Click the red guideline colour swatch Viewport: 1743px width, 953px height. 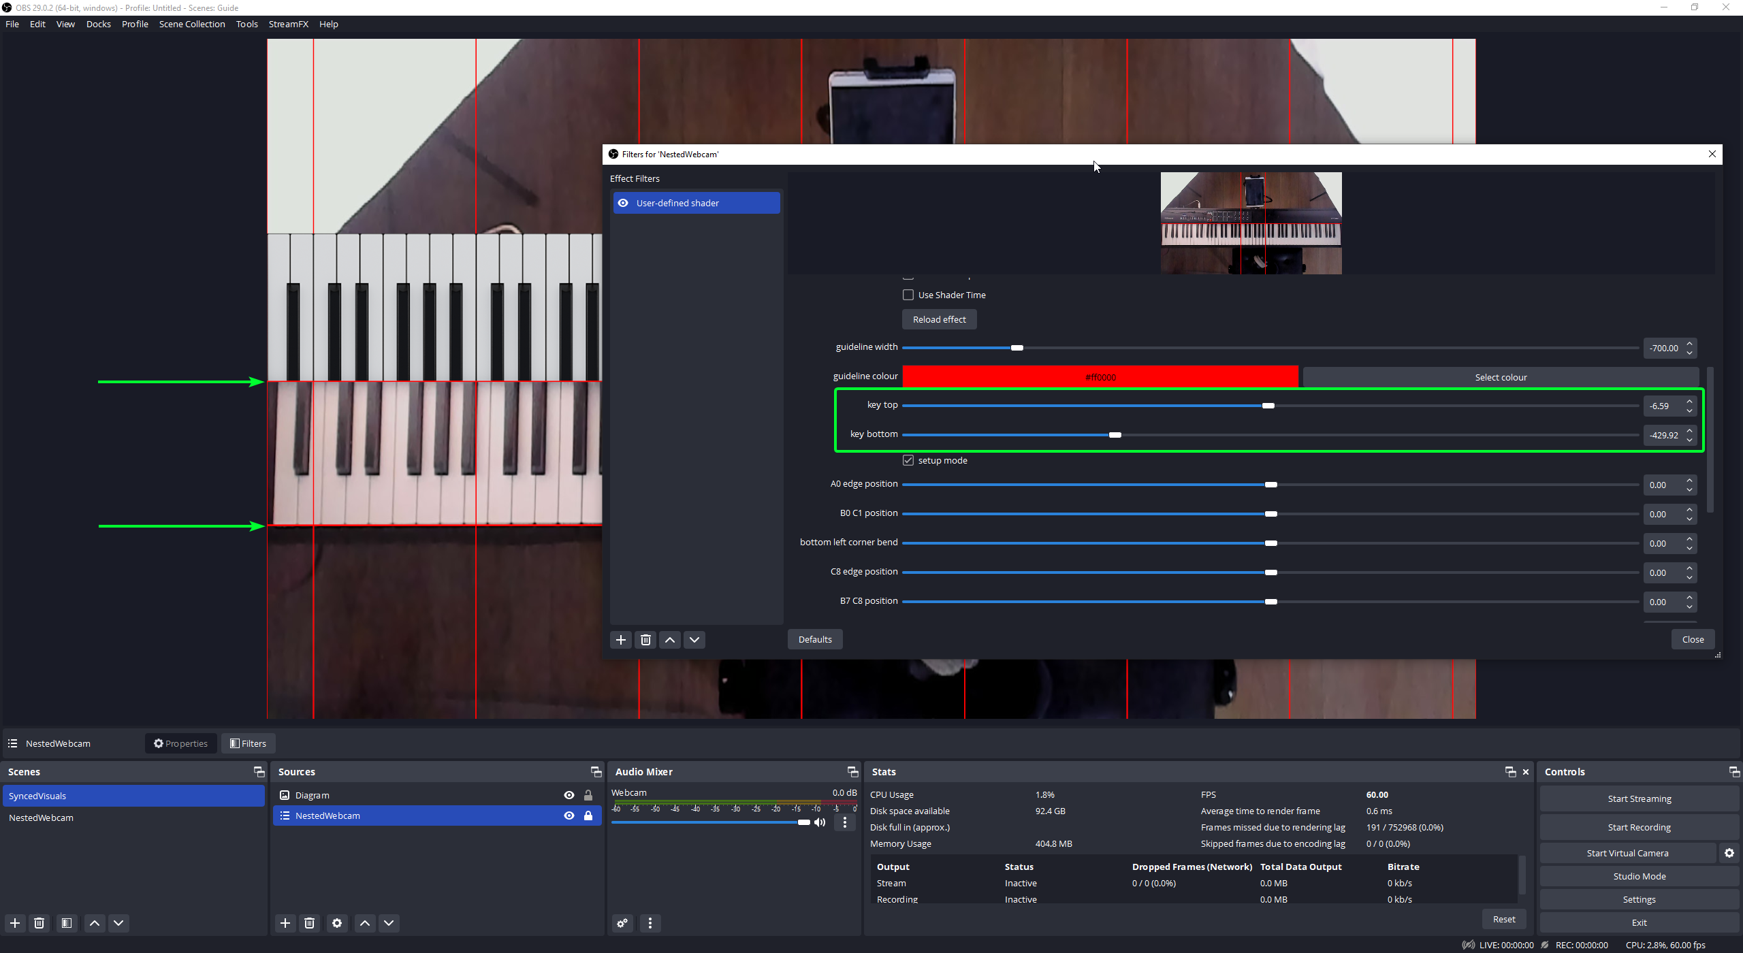click(x=1100, y=377)
